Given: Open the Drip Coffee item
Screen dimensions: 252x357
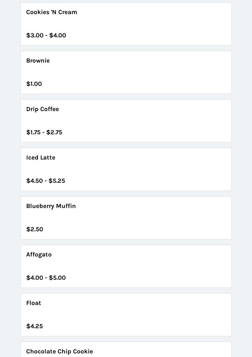Looking at the screenshot, I should (x=43, y=109).
